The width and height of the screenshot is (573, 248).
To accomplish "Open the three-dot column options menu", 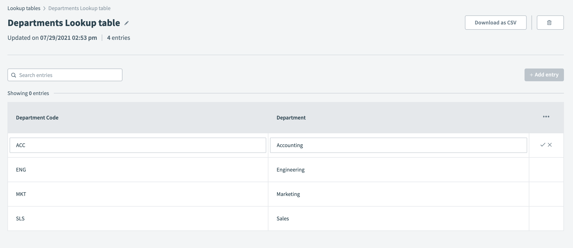I will [546, 117].
